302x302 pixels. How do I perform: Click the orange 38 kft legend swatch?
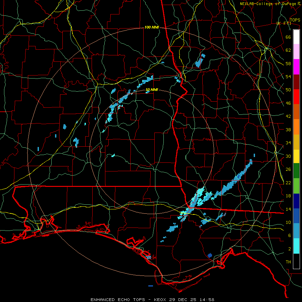[x=296, y=127]
